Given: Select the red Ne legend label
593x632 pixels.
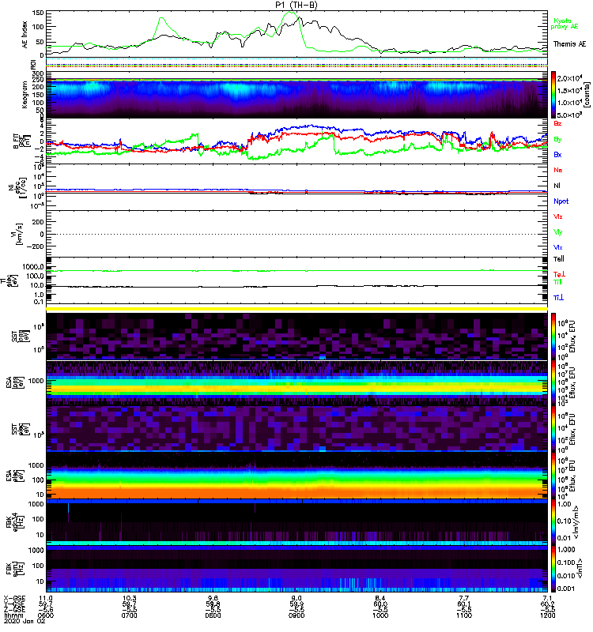Looking at the screenshot, I should (x=558, y=170).
